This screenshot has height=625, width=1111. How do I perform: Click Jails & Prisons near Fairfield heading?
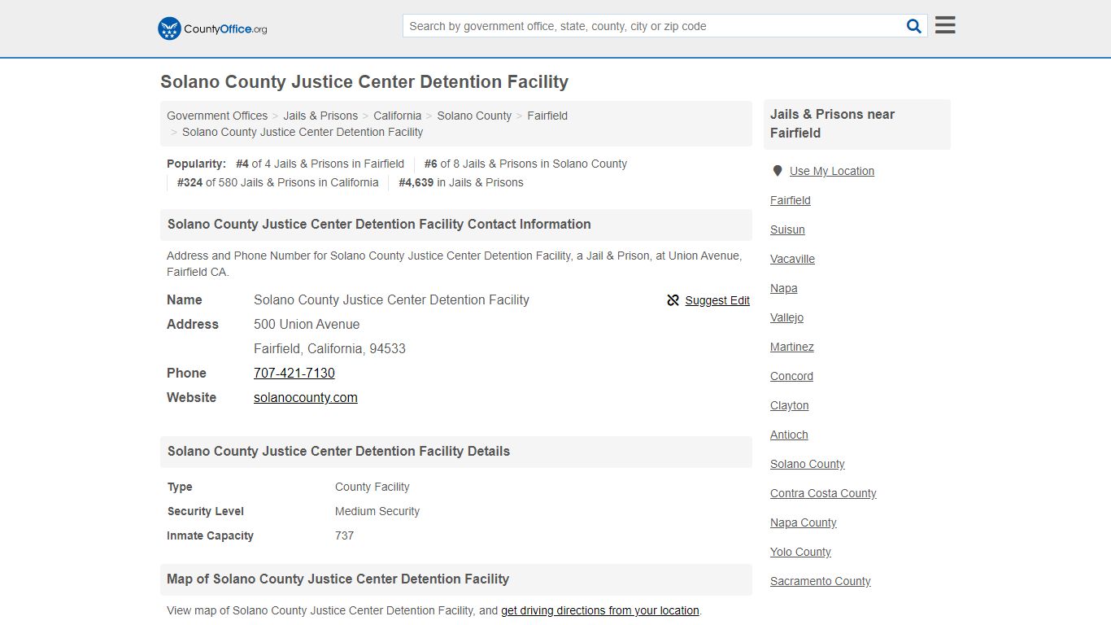point(832,124)
